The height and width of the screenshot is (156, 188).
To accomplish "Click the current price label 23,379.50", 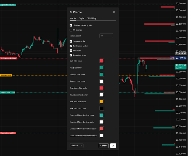I will click(x=181, y=66).
